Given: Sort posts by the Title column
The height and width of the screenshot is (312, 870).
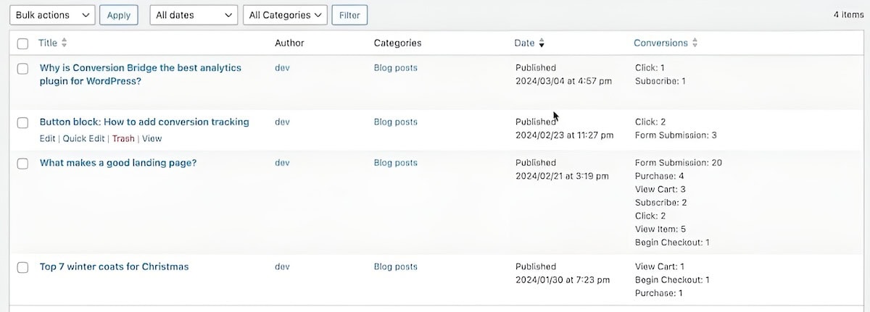Looking at the screenshot, I should (48, 43).
